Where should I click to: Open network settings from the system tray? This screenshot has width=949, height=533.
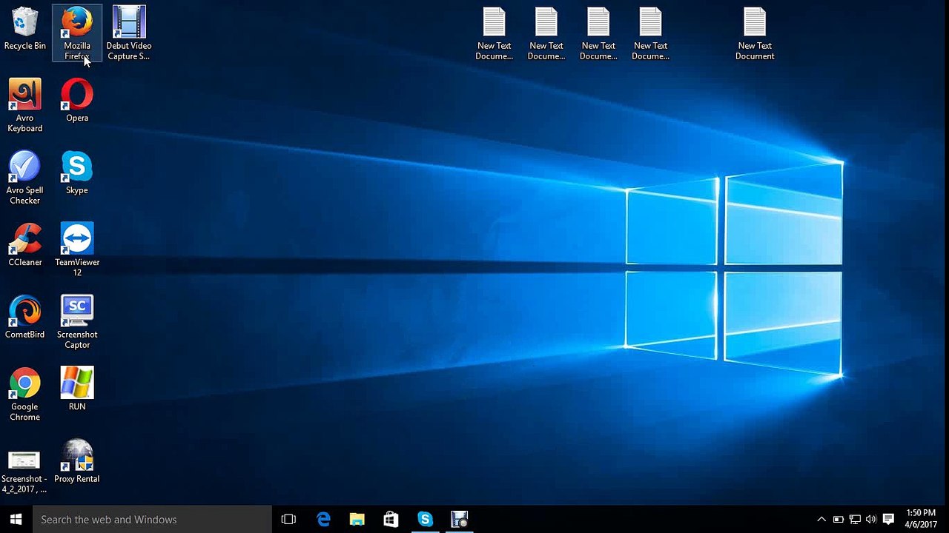pos(855,520)
